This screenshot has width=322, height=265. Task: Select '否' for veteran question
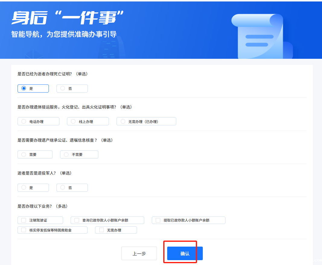tap(63, 188)
